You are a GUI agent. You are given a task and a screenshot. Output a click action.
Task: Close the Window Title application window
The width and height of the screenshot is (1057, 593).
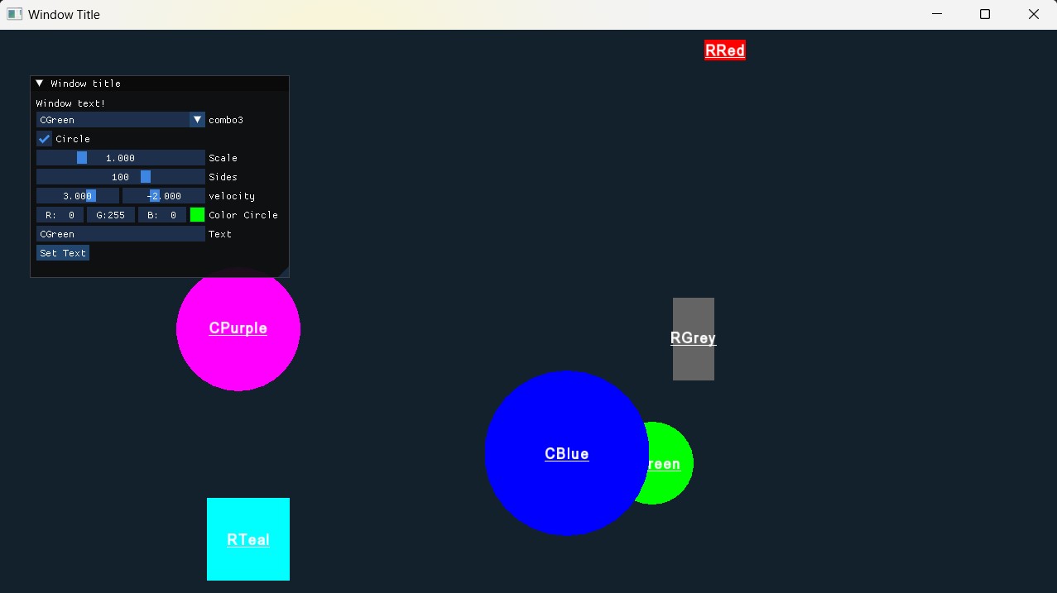tap(1033, 14)
